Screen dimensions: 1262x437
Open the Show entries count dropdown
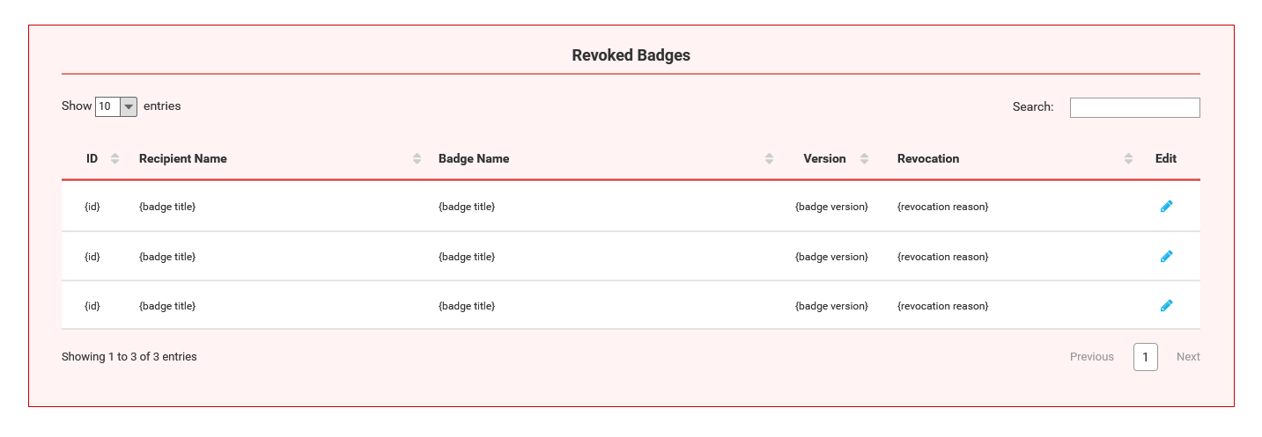point(116,106)
